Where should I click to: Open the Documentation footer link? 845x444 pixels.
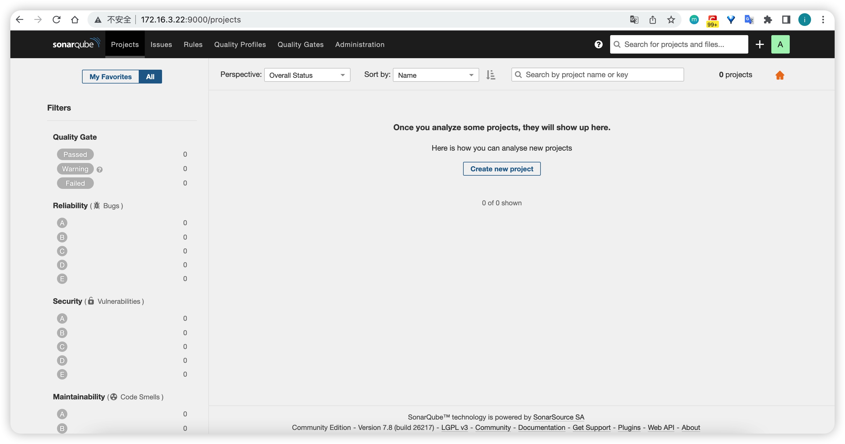tap(542, 427)
